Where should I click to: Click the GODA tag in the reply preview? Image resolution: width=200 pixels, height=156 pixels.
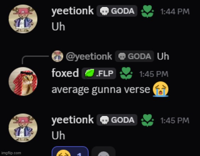pyautogui.click(x=135, y=56)
